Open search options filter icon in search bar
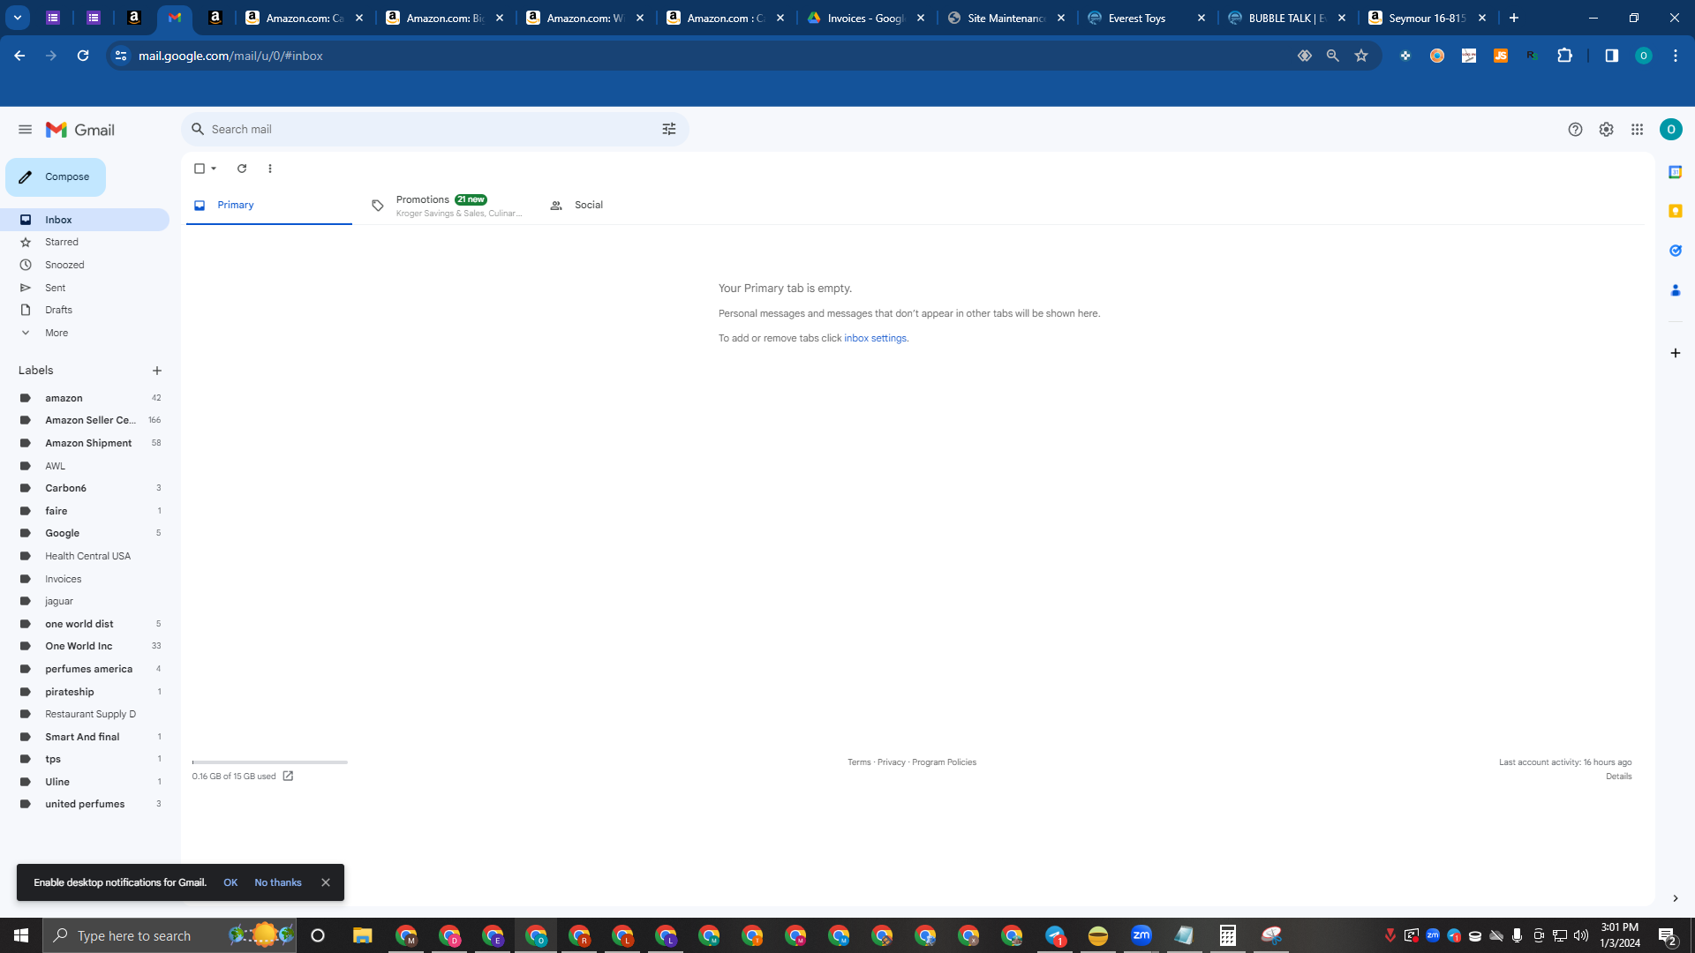Screen dimensions: 1695x953 pyautogui.click(x=669, y=129)
